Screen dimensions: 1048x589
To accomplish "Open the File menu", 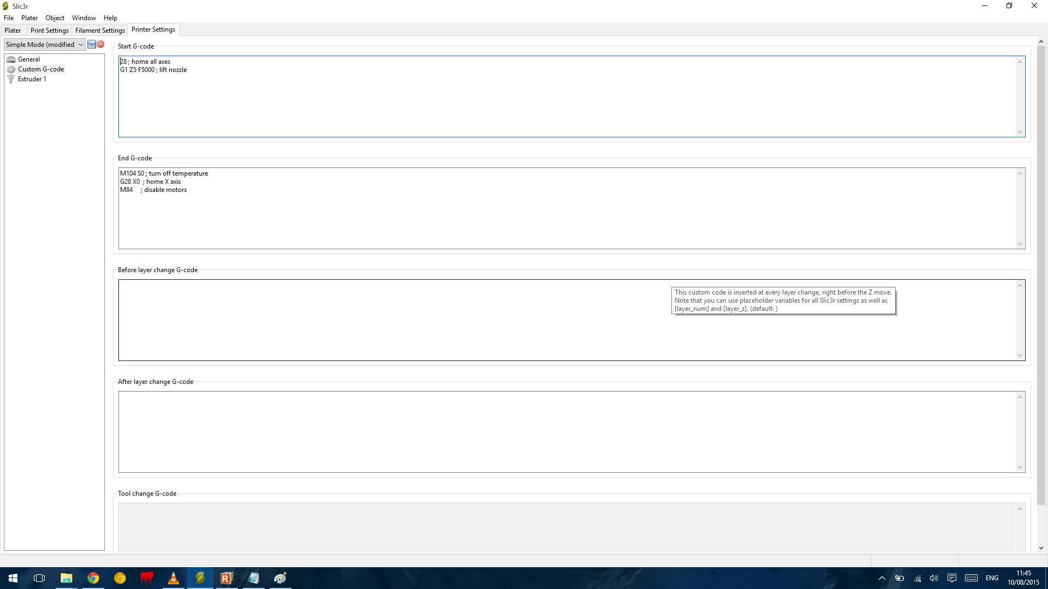I will coord(9,18).
